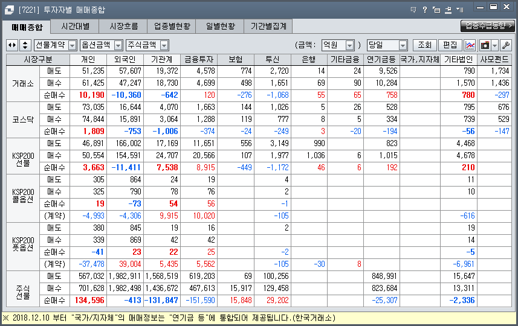Click the 은행 column header
Viewport: 518px width, 326px height.
pos(309,59)
